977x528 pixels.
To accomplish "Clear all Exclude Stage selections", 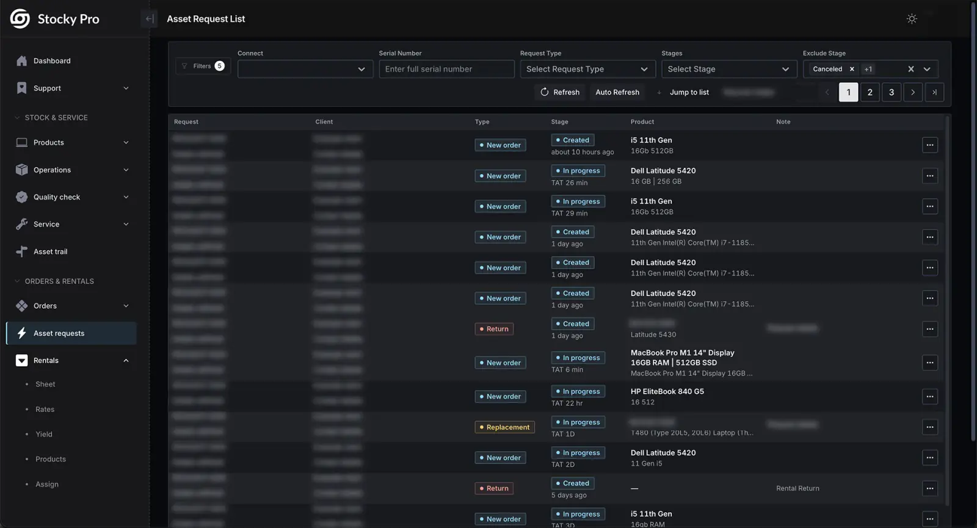I will (x=911, y=70).
